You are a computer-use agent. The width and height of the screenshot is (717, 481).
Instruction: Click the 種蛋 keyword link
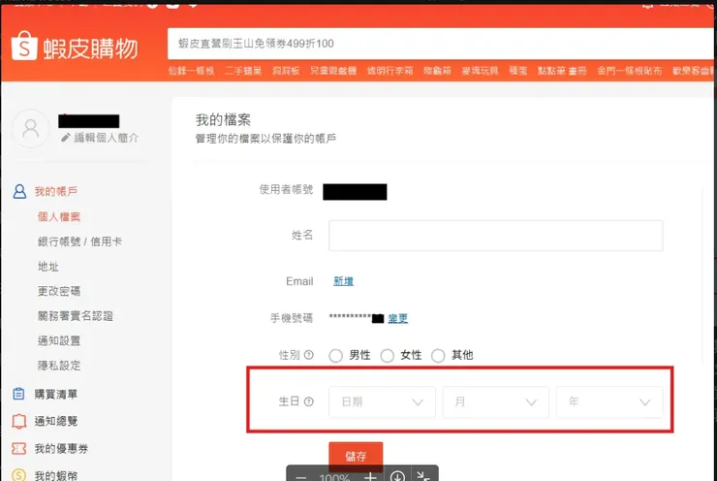[x=518, y=71]
